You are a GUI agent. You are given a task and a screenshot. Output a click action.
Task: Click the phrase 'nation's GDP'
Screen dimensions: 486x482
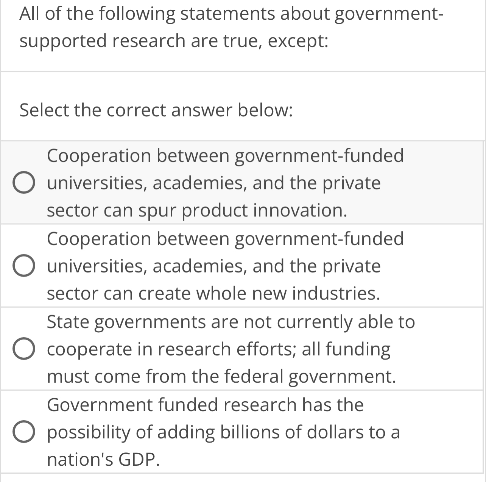[103, 459]
